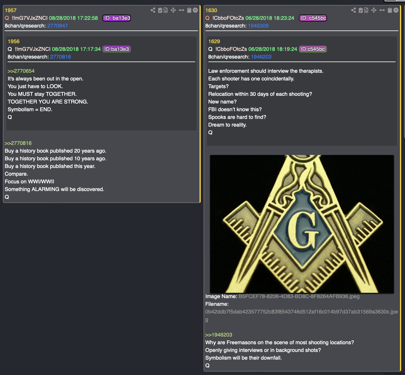Click the plain clipboard icon on post 1630
The image size is (405, 375).
coord(390,10)
